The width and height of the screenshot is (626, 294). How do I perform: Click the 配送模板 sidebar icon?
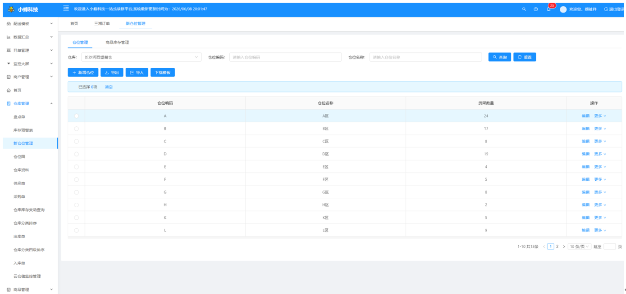(x=9, y=24)
